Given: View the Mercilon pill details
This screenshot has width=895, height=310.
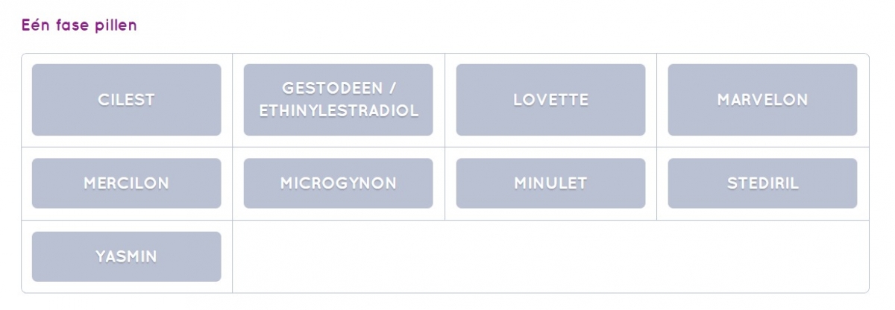Looking at the screenshot, I should [x=126, y=183].
